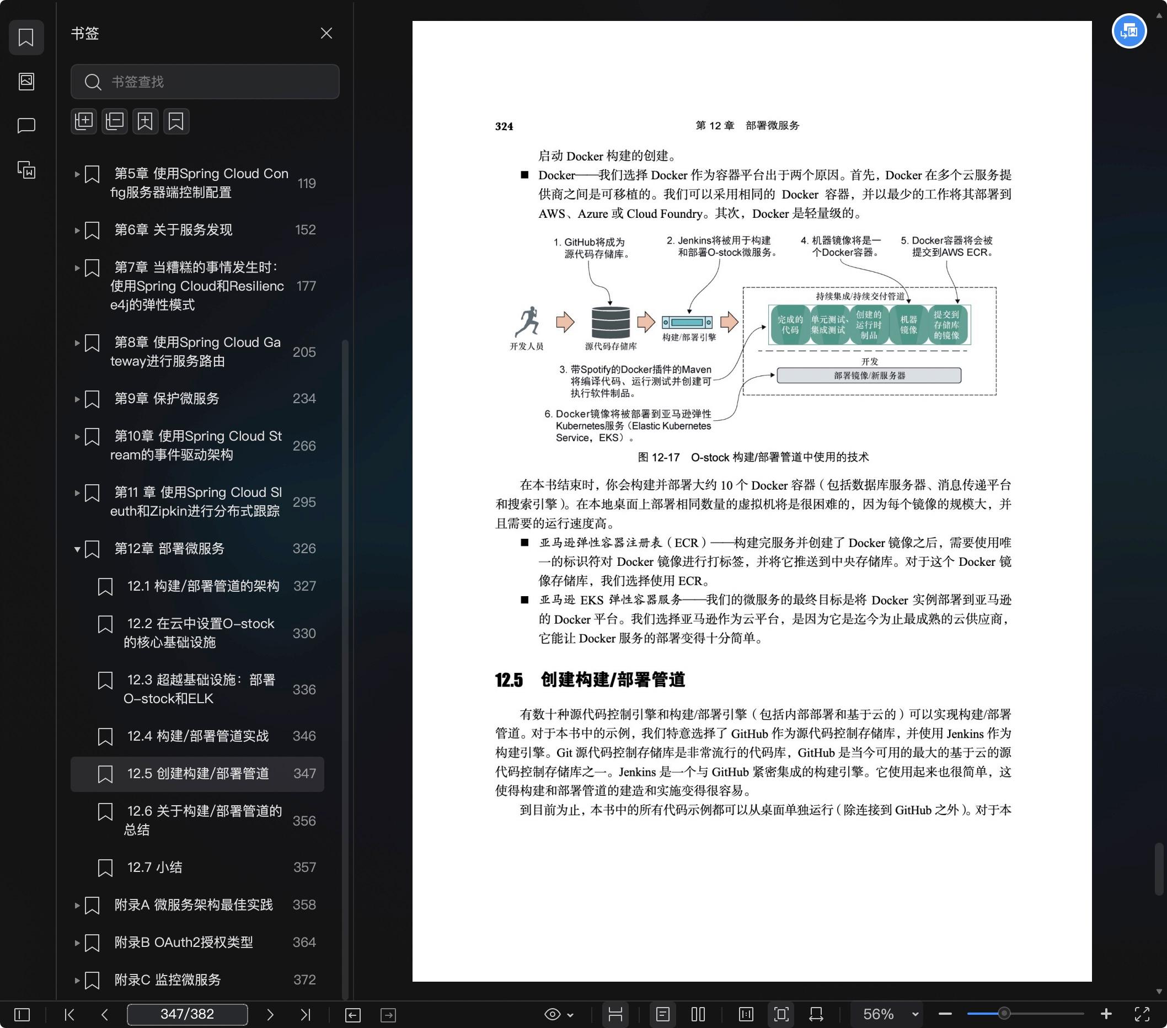Zoom out with the minus button
The image size is (1167, 1028).
coord(945,1014)
